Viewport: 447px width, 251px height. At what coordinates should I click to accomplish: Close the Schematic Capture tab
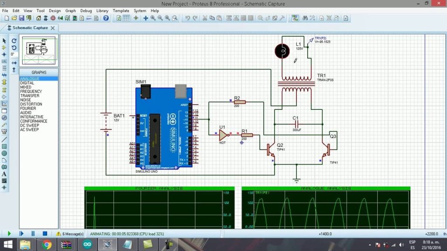click(x=53, y=28)
